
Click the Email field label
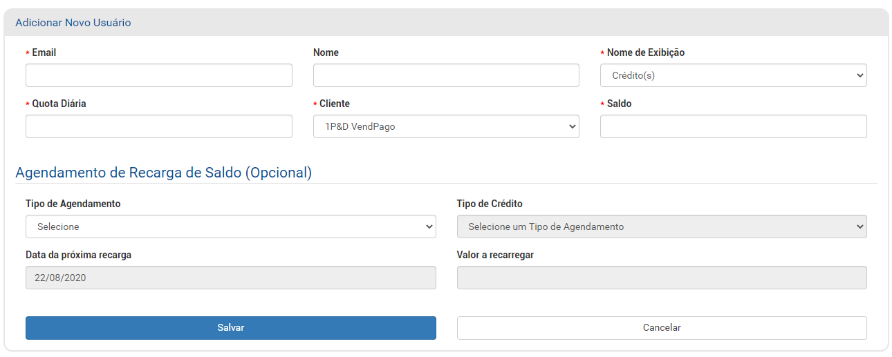point(44,52)
